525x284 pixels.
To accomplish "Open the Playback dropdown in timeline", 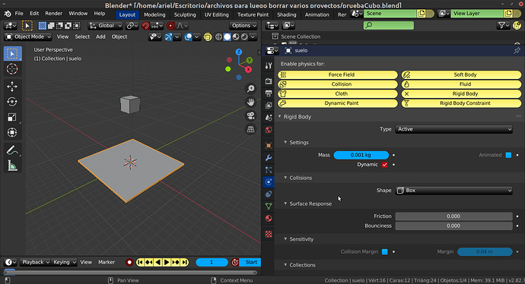I will point(35,262).
